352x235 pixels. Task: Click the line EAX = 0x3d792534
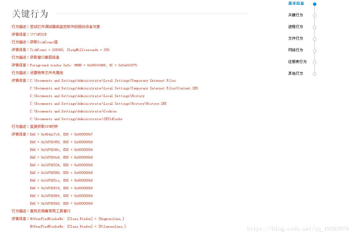[61, 165]
